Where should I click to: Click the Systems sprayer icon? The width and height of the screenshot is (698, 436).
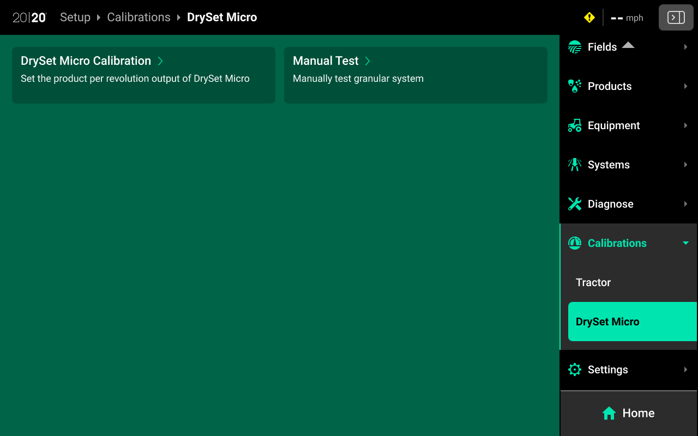(x=575, y=165)
